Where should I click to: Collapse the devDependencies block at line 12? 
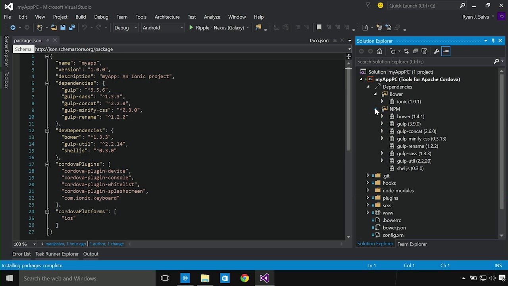(47, 130)
